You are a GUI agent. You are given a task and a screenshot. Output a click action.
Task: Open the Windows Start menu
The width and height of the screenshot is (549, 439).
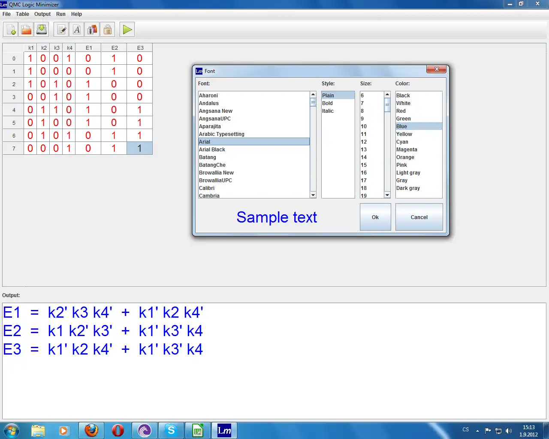12,430
